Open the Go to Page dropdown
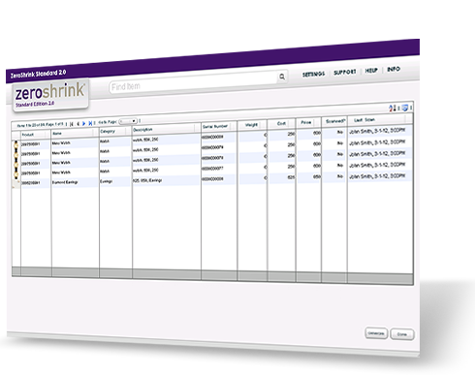Viewport: 475px width, 375px height. pos(128,121)
